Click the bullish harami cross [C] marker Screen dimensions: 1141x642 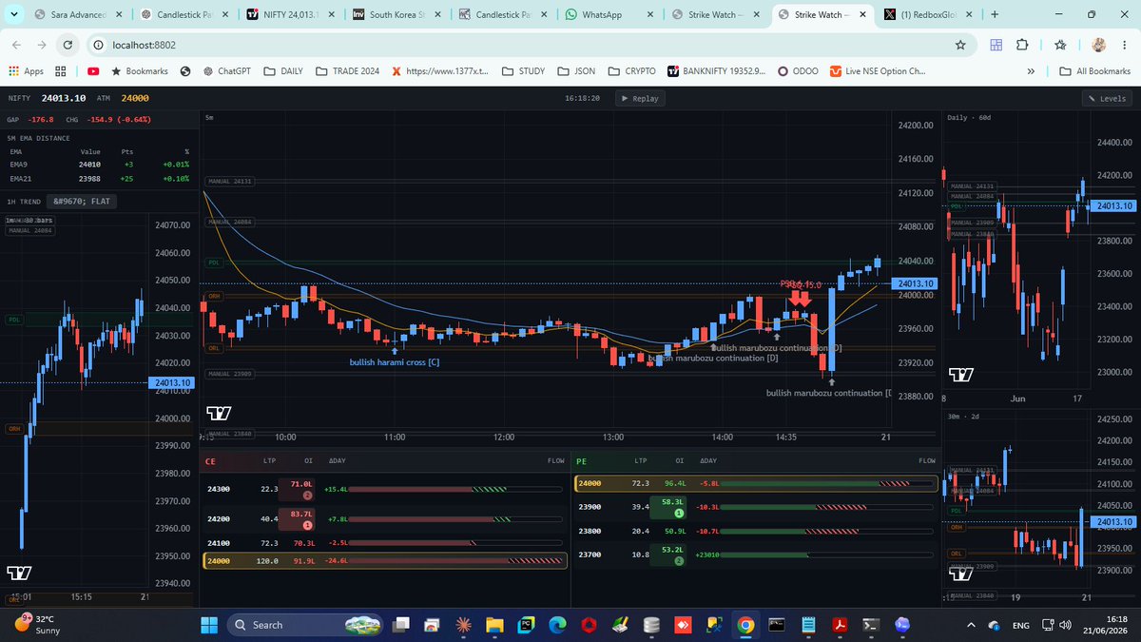click(x=394, y=362)
